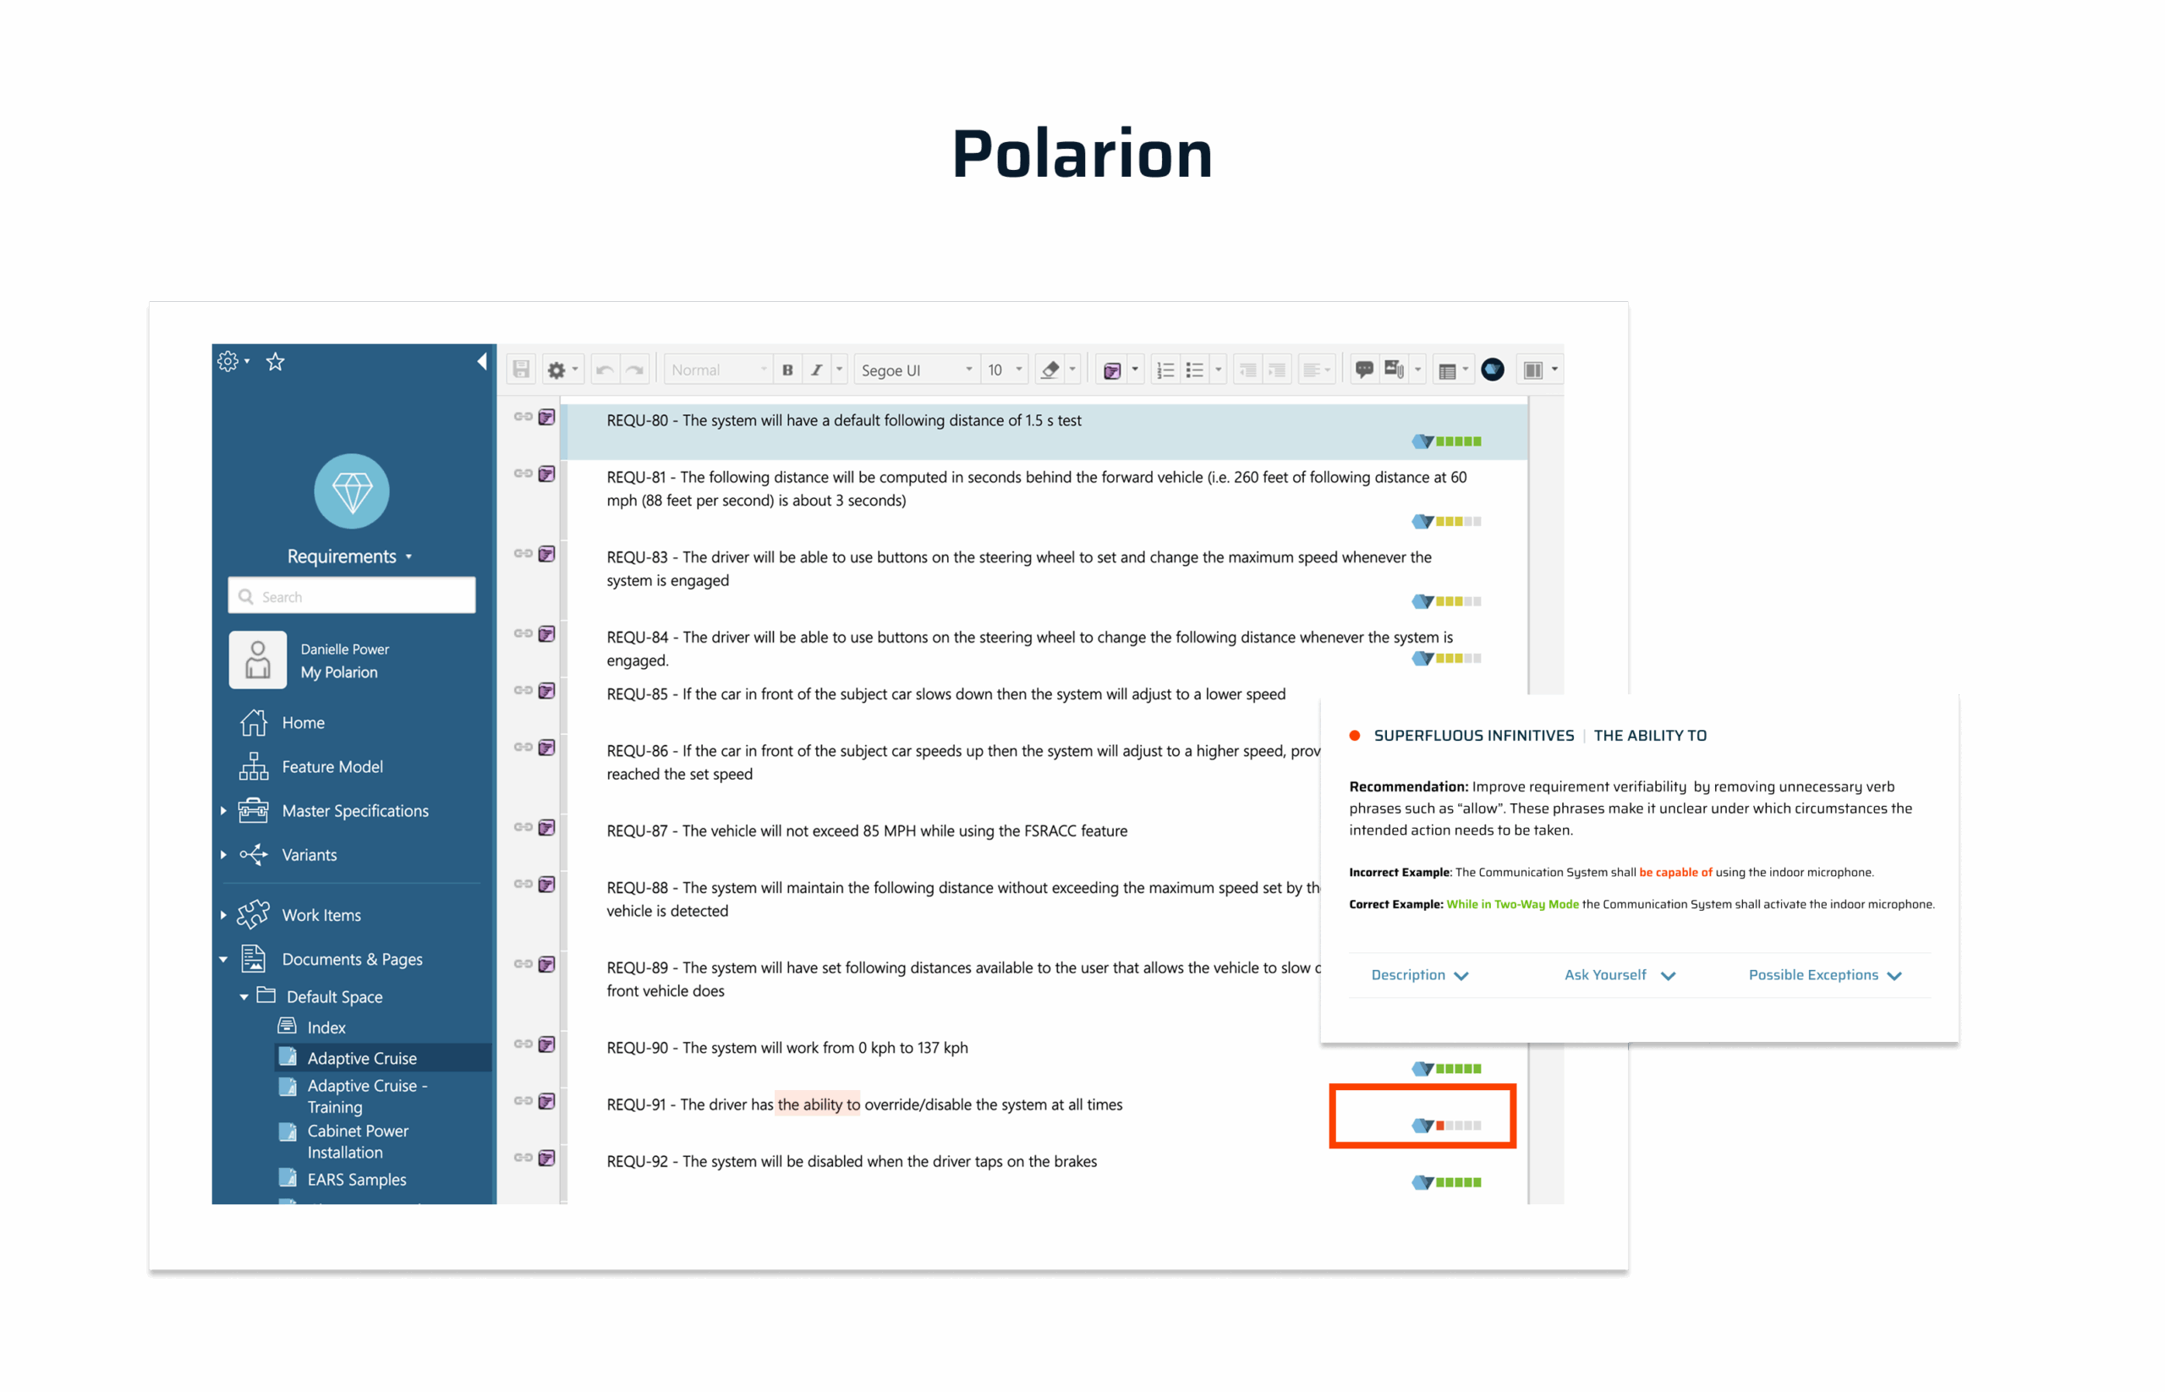The image size is (2165, 1392).
Task: Open the font size 10 dropdown
Action: [1003, 370]
